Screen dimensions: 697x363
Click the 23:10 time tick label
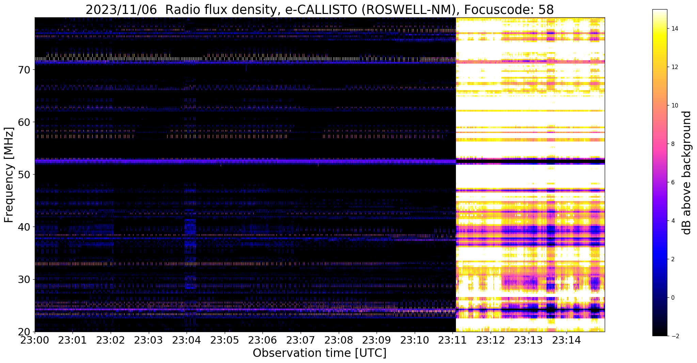[415, 340]
